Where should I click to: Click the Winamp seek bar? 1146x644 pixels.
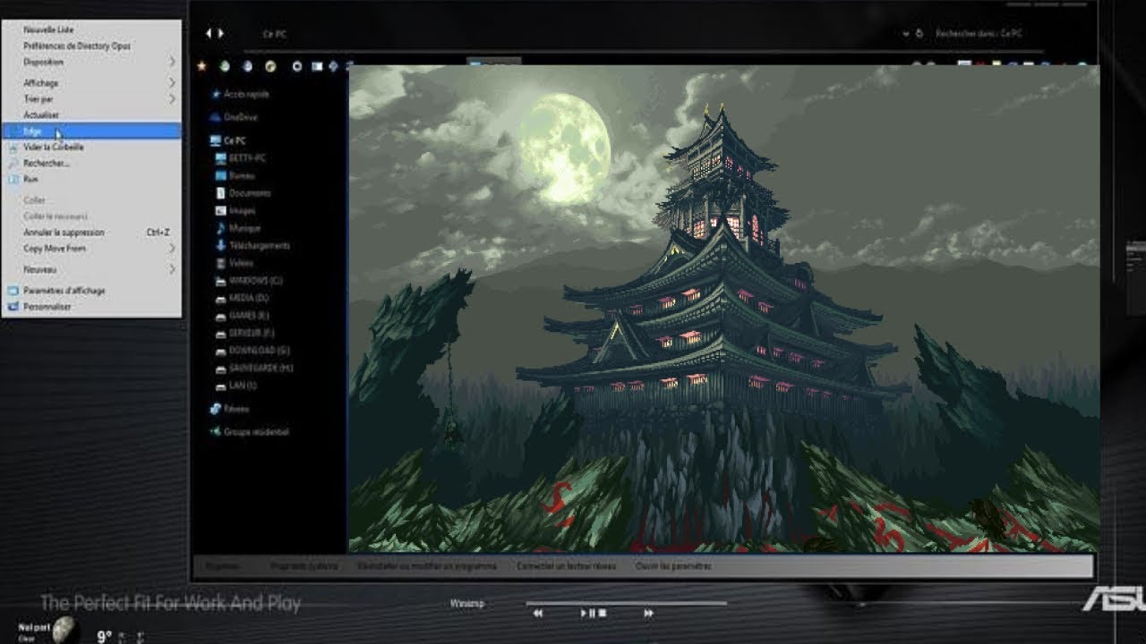click(627, 603)
